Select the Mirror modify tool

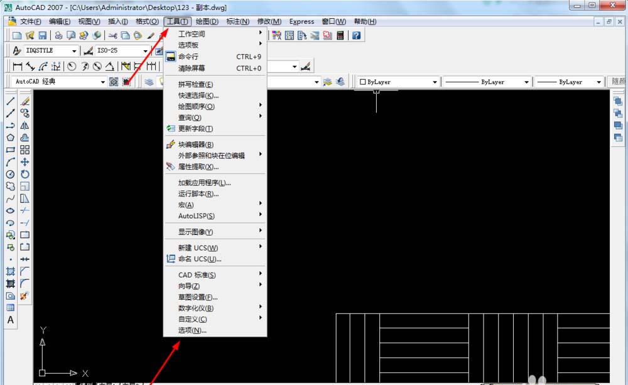pyautogui.click(x=25, y=126)
